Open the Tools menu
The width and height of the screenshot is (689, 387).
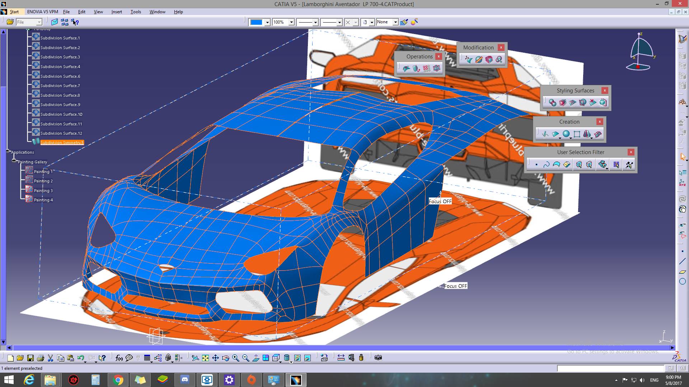(136, 12)
